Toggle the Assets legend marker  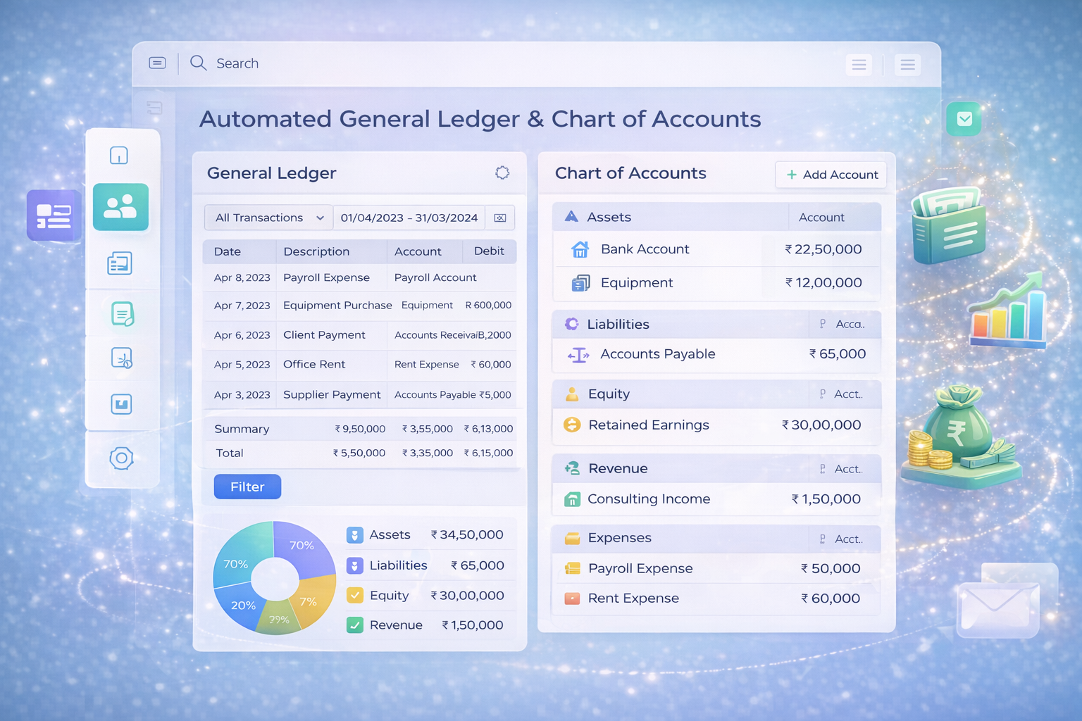point(355,535)
